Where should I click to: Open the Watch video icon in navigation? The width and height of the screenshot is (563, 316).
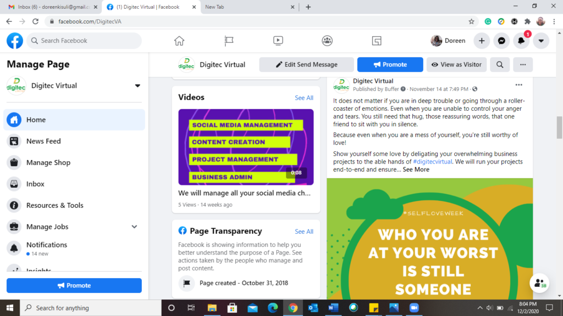click(x=278, y=41)
